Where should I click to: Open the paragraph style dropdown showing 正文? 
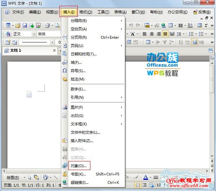(22, 34)
